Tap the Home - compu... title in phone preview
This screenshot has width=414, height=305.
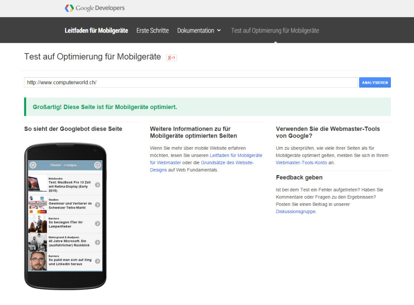[65, 165]
